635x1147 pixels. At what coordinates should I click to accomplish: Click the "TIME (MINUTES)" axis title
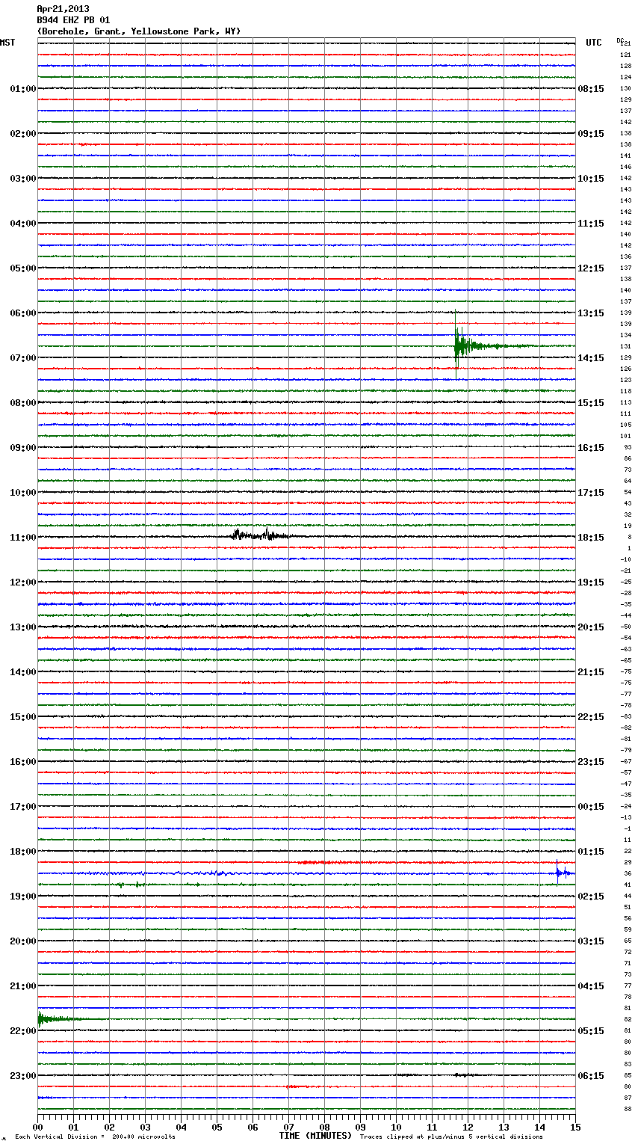315,1136
